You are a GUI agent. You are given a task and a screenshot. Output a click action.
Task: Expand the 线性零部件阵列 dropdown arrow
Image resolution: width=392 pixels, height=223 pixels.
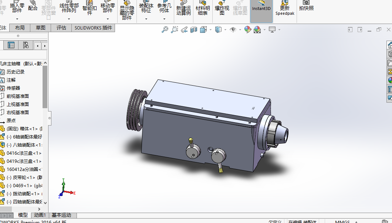(69, 19)
